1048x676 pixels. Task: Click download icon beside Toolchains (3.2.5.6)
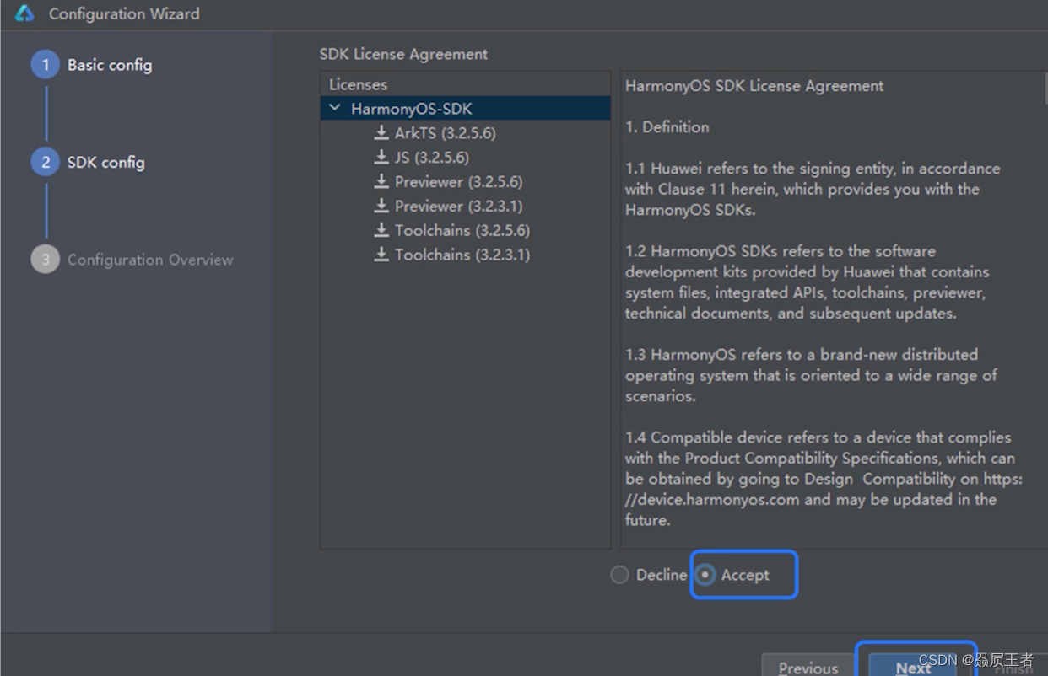pyautogui.click(x=381, y=230)
